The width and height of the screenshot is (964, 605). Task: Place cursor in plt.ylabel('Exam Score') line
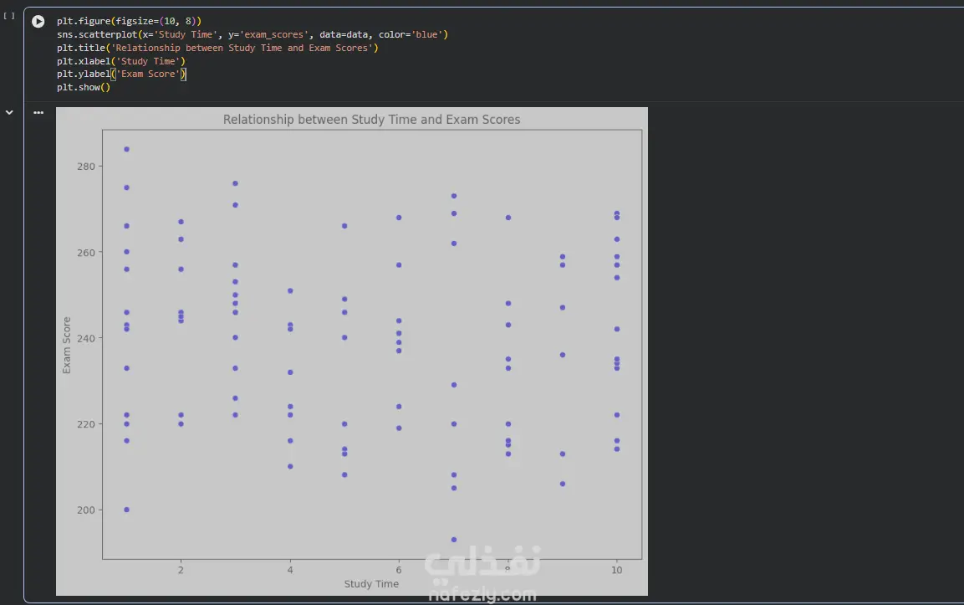121,74
